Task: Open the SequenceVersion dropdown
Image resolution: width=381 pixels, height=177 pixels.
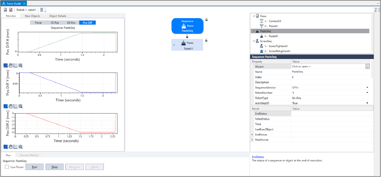Action: pyautogui.click(x=367, y=88)
